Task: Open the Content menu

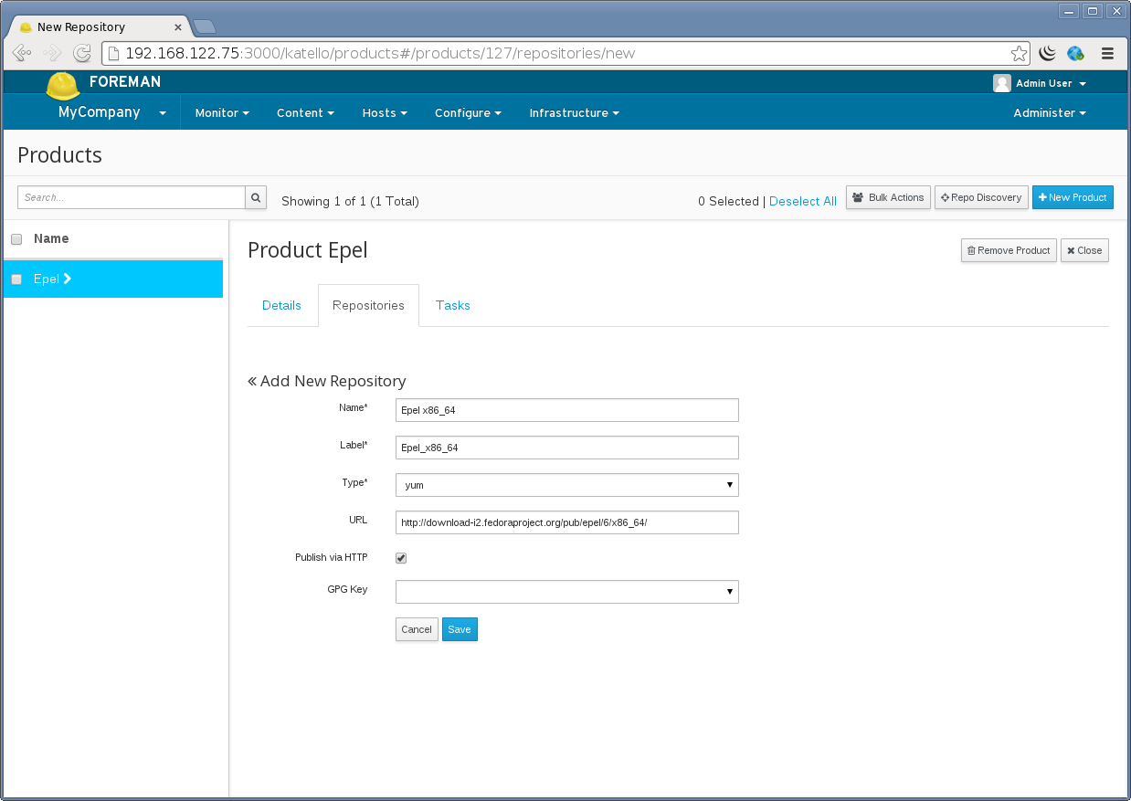Action: [x=305, y=113]
